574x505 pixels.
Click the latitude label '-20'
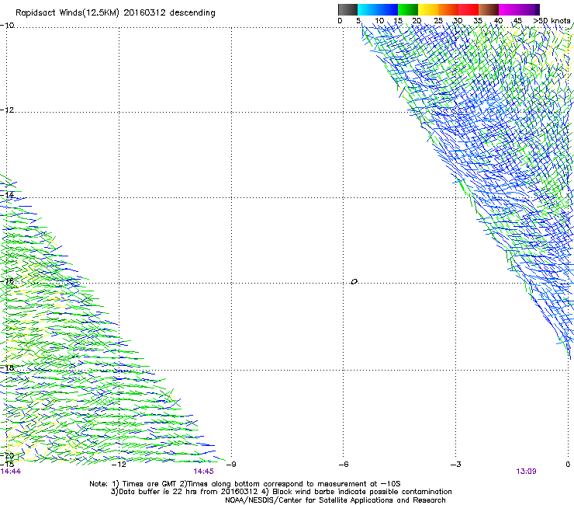(7, 455)
